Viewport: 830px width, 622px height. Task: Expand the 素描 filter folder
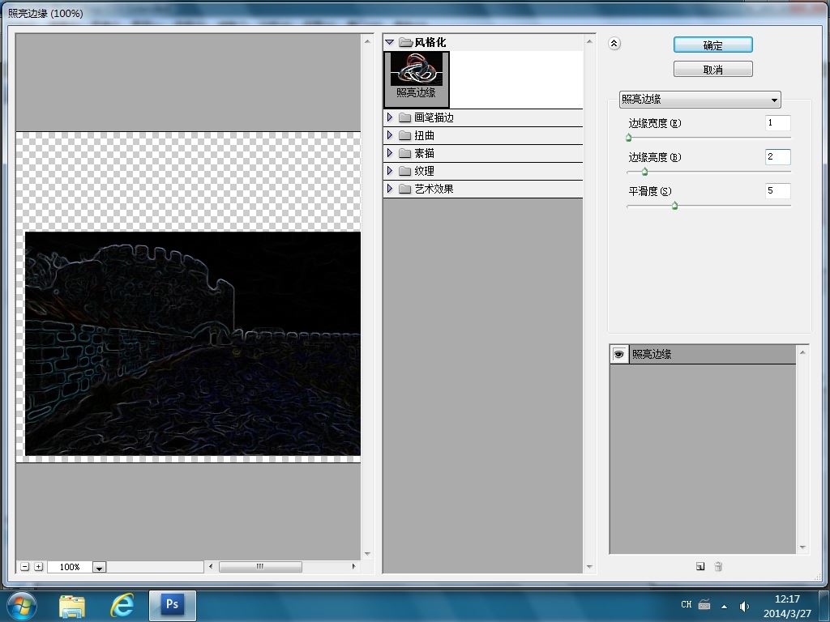click(390, 153)
